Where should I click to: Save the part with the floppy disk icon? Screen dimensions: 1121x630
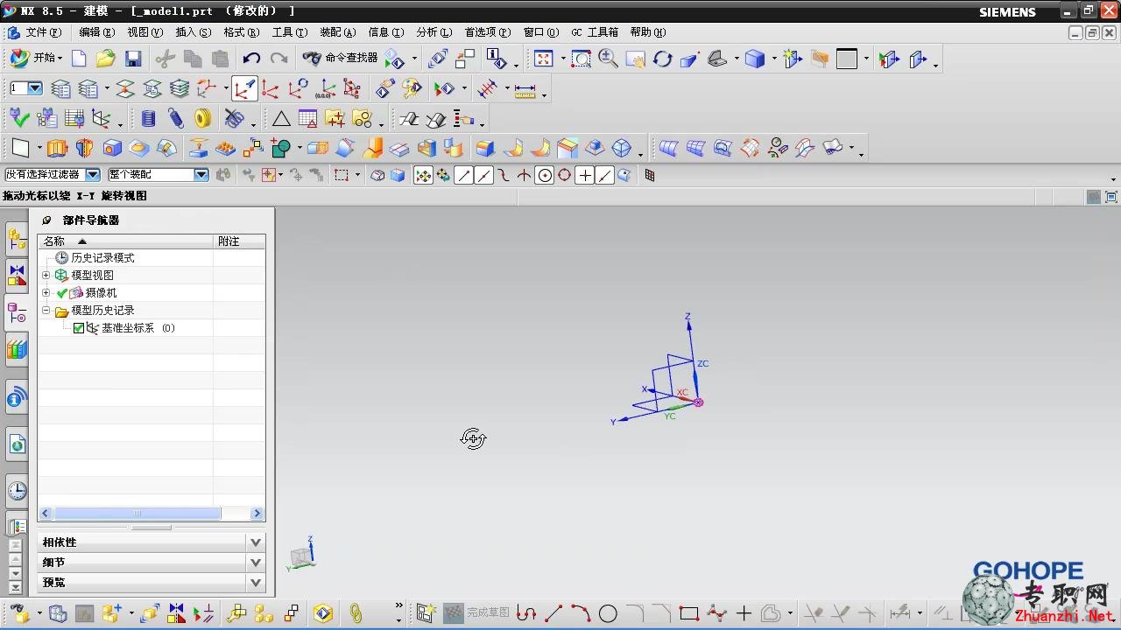[133, 59]
